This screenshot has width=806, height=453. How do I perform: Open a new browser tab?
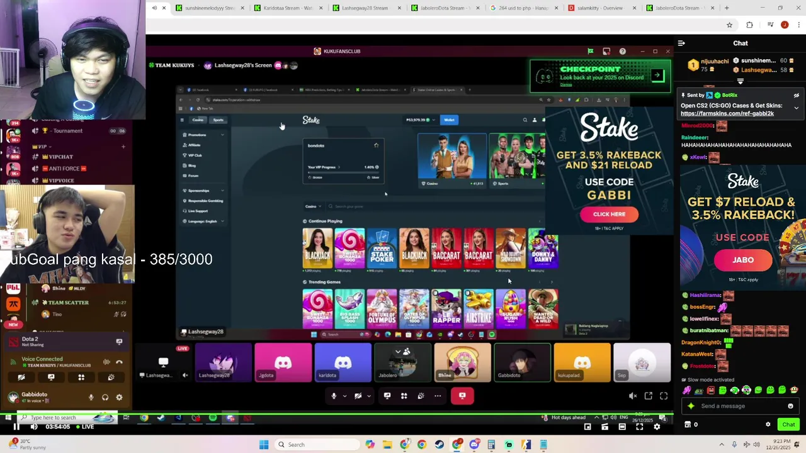coord(727,8)
